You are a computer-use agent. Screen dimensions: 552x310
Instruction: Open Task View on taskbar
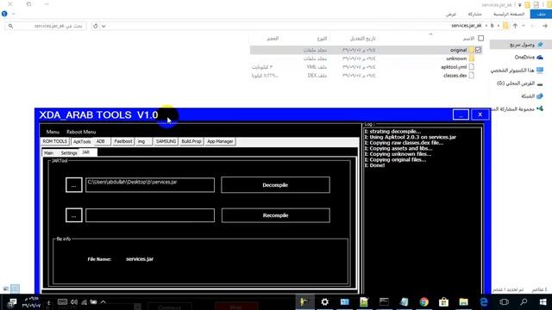pyautogui.click(x=504, y=302)
